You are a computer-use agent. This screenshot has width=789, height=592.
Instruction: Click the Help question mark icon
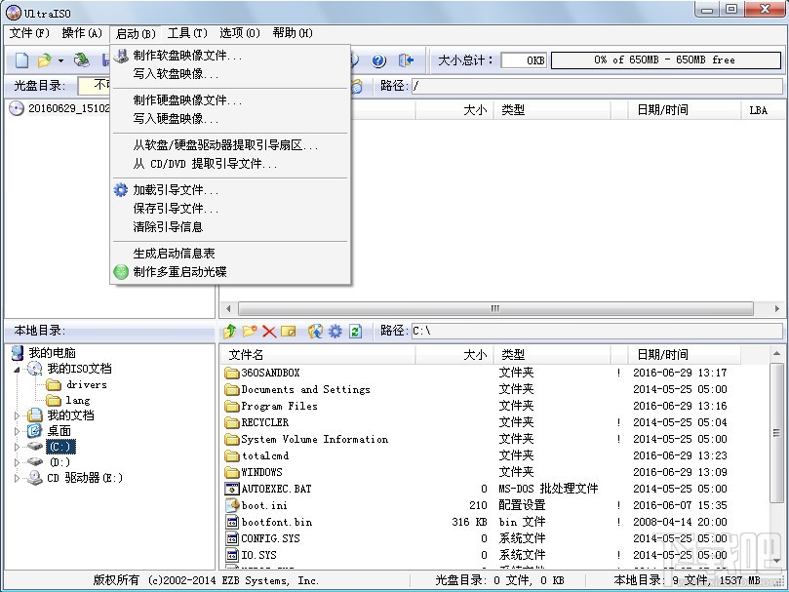[378, 59]
